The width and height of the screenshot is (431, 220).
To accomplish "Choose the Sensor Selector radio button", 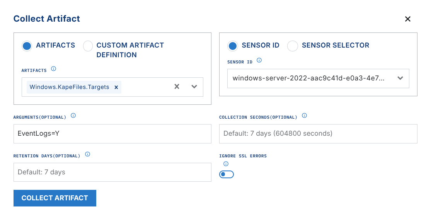I will pyautogui.click(x=293, y=46).
